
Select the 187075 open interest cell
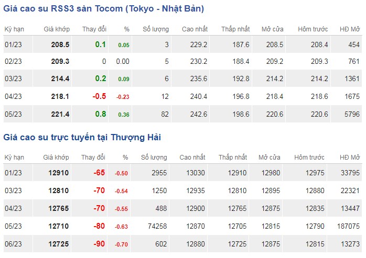tap(347, 225)
